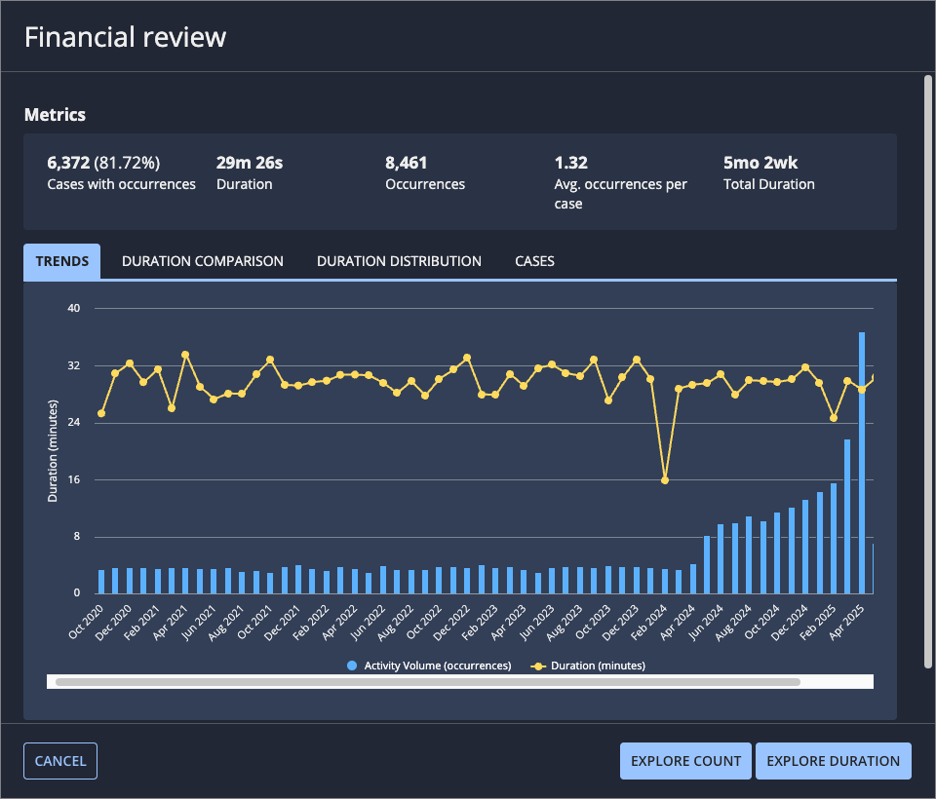The width and height of the screenshot is (936, 799).
Task: Open the Duration Comparison tab
Action: [203, 261]
